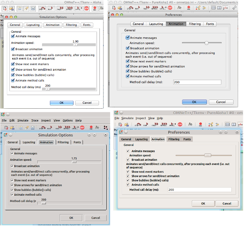Toggle Broadcast animation checkbox in Ubuntu Preferences dialog
244x227 pixels.
click(x=128, y=159)
